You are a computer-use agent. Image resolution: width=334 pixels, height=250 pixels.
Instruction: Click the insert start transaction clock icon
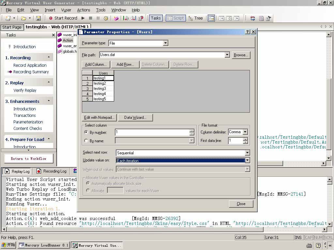pyautogui.click(x=126, y=18)
